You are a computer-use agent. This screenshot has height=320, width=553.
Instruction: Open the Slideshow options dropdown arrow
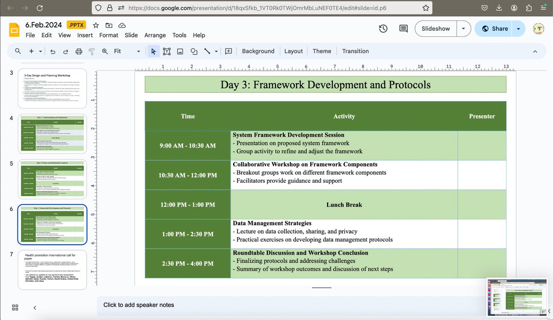tap(463, 28)
